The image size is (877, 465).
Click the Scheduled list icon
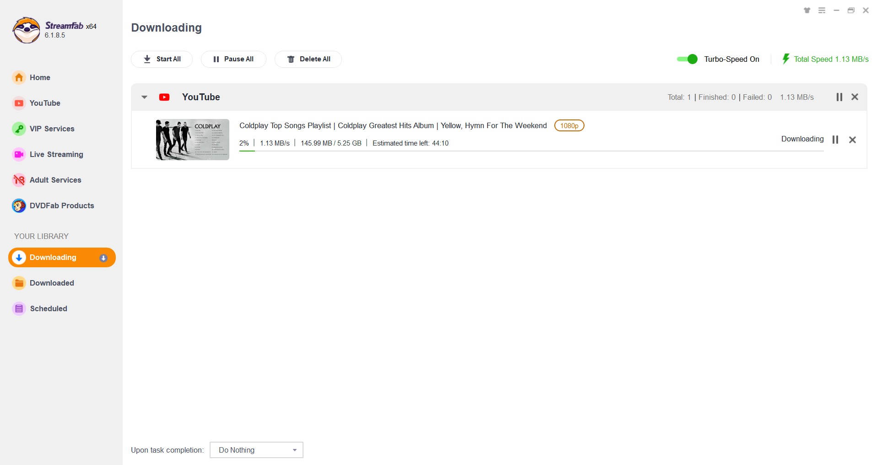tap(19, 308)
